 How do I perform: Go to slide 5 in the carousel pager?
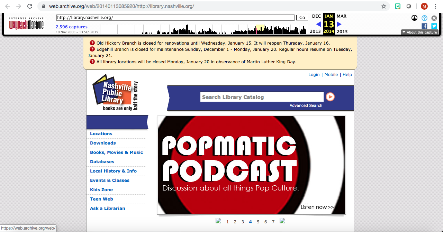pyautogui.click(x=258, y=222)
